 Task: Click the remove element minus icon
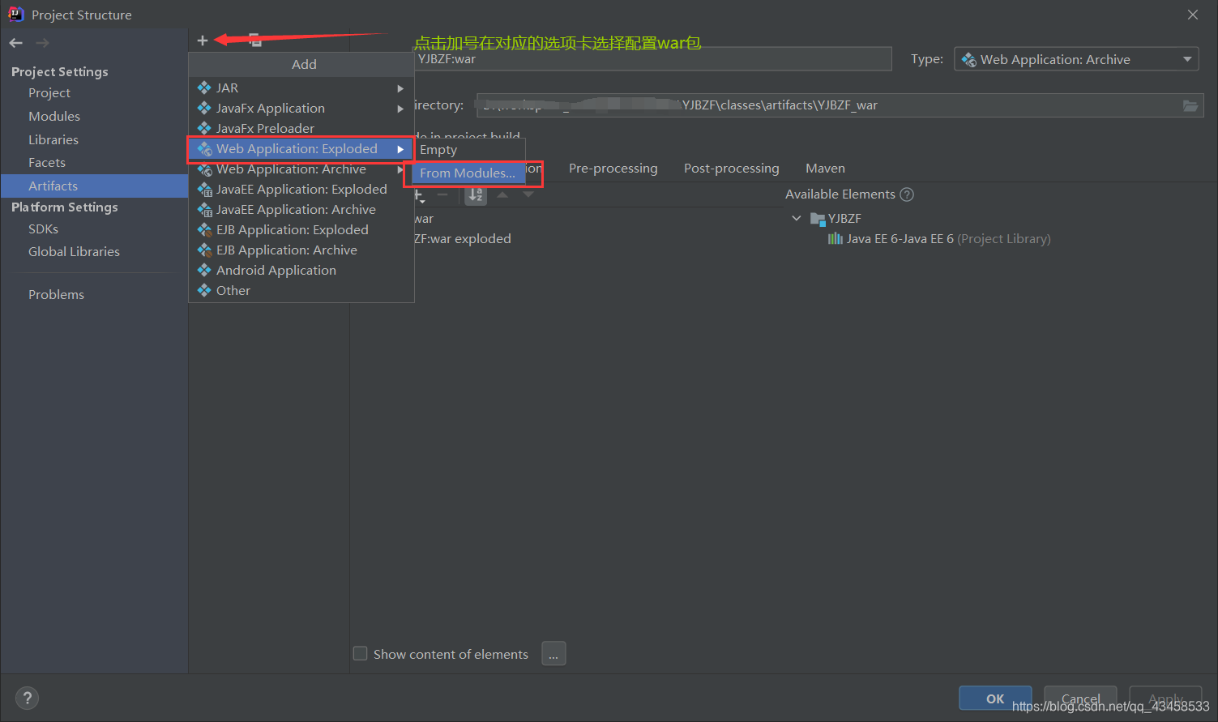tap(442, 194)
